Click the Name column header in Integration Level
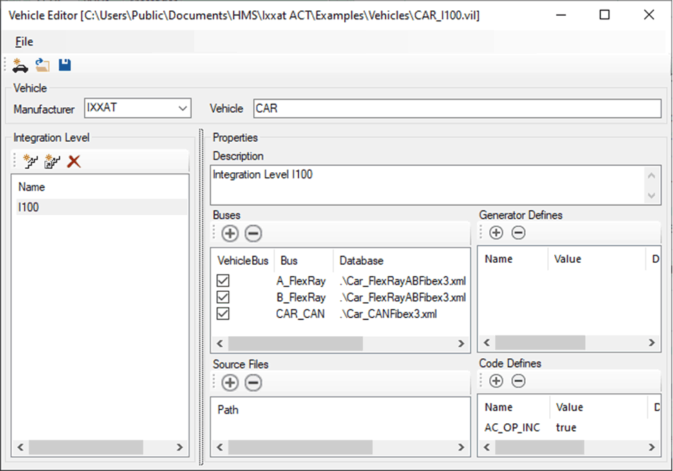The width and height of the screenshot is (673, 471). pos(32,187)
